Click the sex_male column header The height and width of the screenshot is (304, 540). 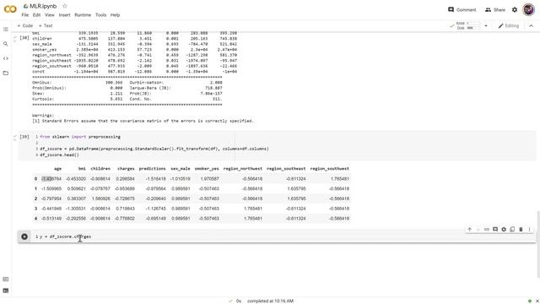tap(181, 169)
